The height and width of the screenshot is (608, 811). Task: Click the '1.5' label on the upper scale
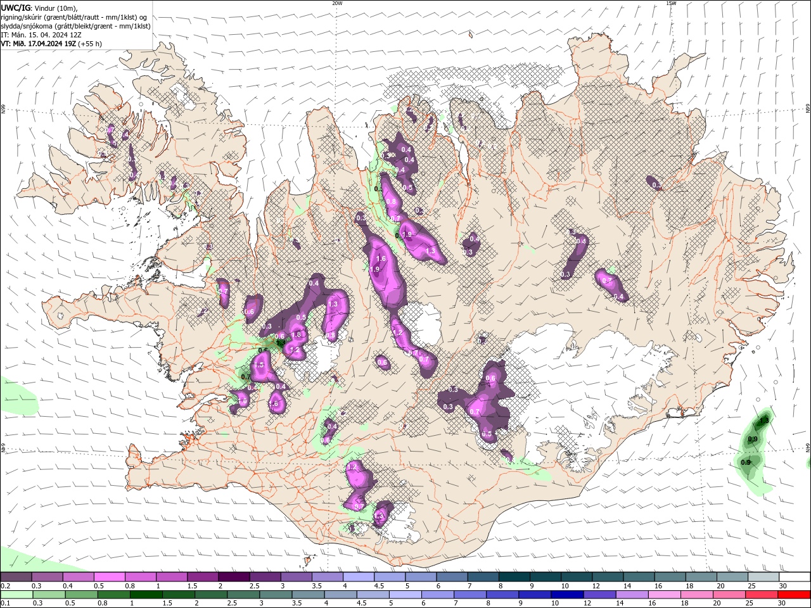(x=193, y=586)
